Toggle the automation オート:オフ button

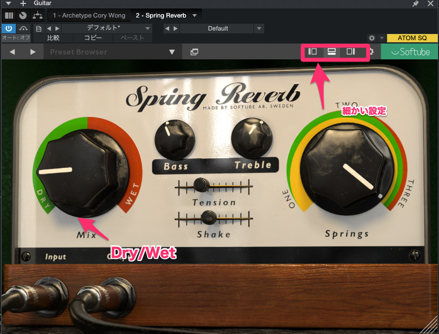pos(16,38)
